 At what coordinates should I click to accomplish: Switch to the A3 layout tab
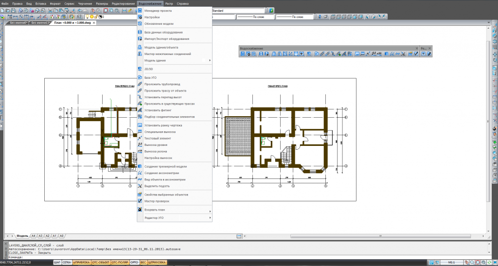point(40,236)
